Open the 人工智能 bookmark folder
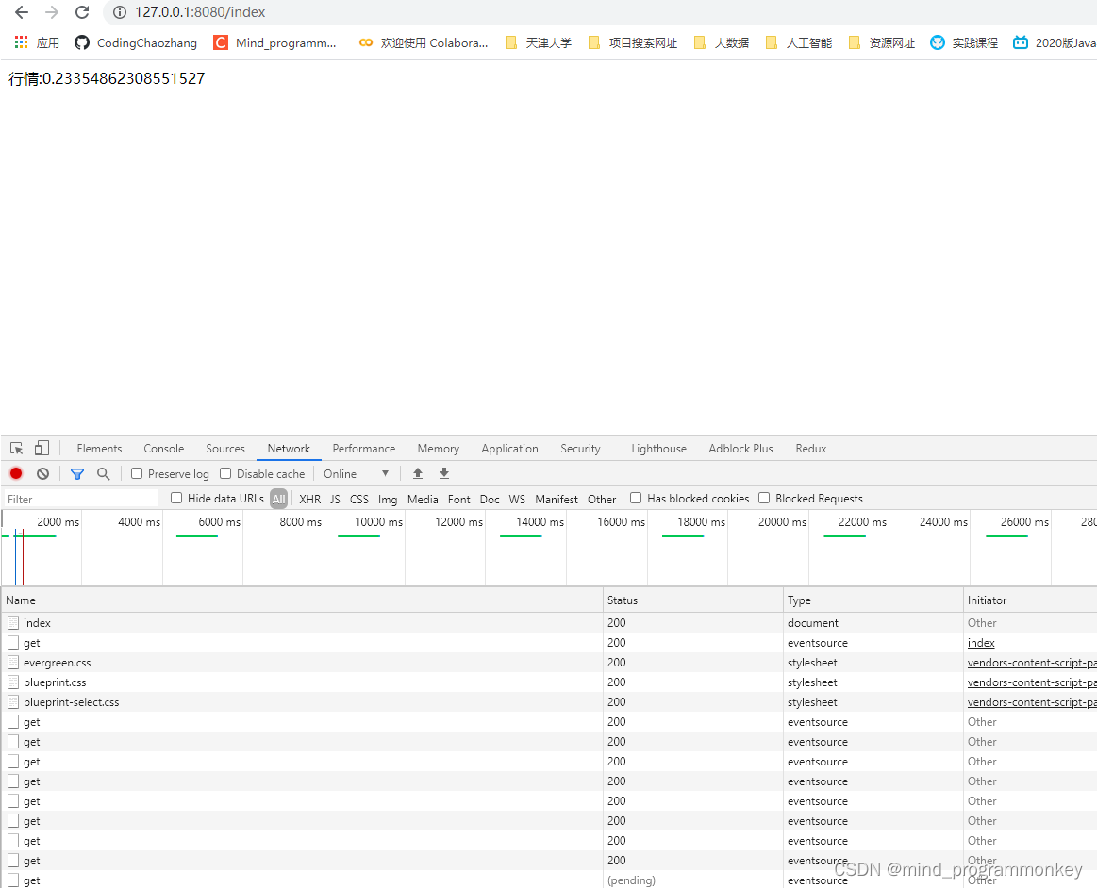This screenshot has width=1097, height=888. (798, 42)
